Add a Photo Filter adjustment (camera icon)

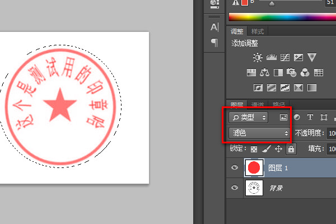click(x=292, y=72)
